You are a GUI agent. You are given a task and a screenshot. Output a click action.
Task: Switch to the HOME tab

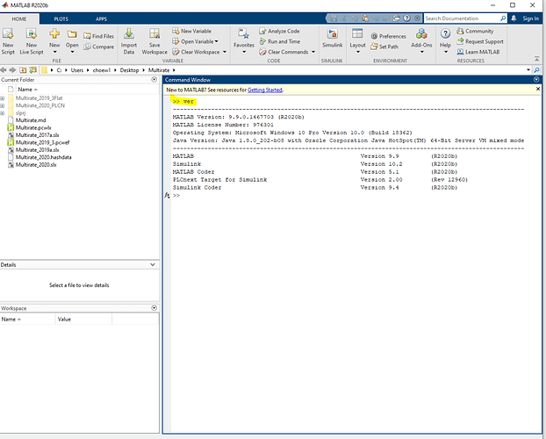[x=19, y=18]
